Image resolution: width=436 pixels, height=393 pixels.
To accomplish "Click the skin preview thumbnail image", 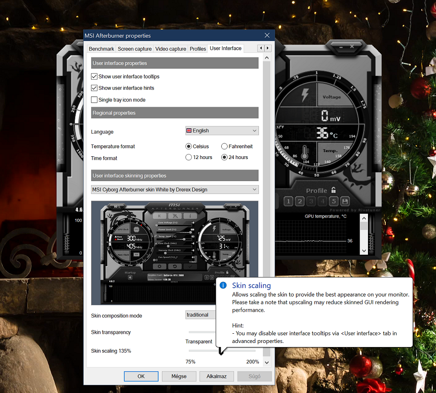I will tap(175, 253).
